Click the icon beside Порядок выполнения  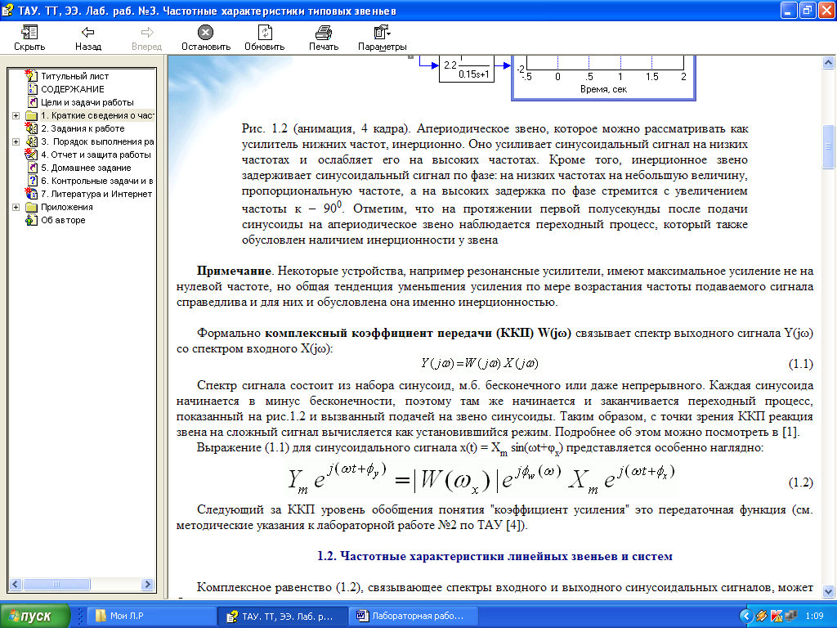[x=32, y=141]
